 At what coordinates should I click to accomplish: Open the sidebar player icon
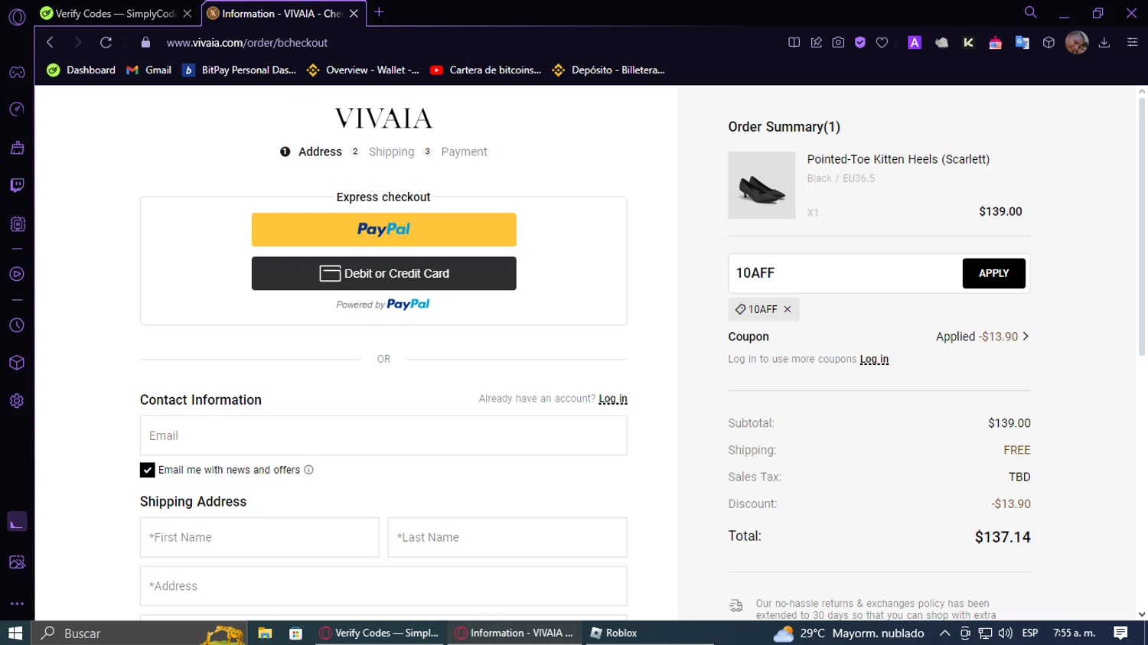[17, 274]
